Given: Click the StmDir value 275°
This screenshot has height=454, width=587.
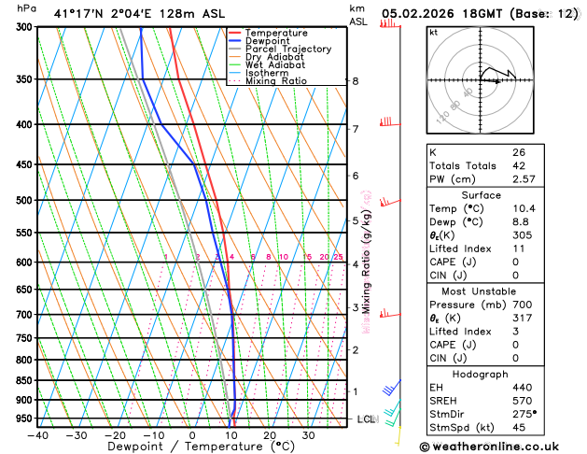Looking at the screenshot, I should coord(524,414).
